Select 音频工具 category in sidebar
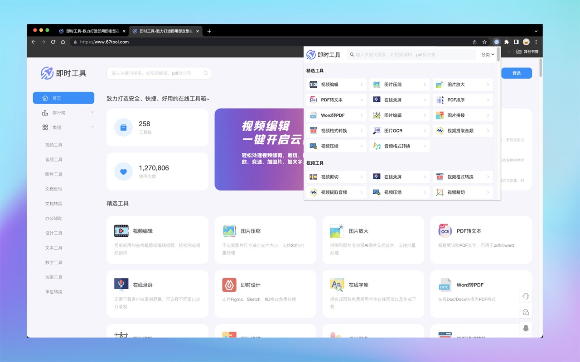 [54, 160]
